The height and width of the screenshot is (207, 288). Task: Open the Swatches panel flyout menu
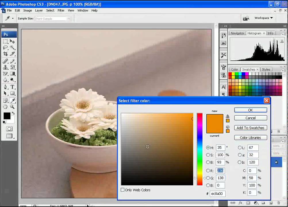tap(284, 70)
